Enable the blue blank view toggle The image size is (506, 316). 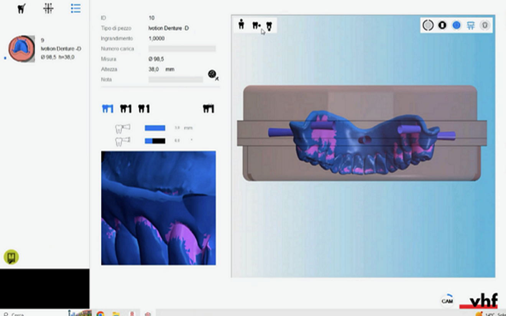[x=456, y=25]
